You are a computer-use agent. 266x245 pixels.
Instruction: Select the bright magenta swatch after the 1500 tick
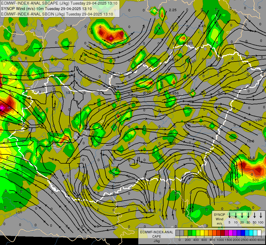(231, 233)
